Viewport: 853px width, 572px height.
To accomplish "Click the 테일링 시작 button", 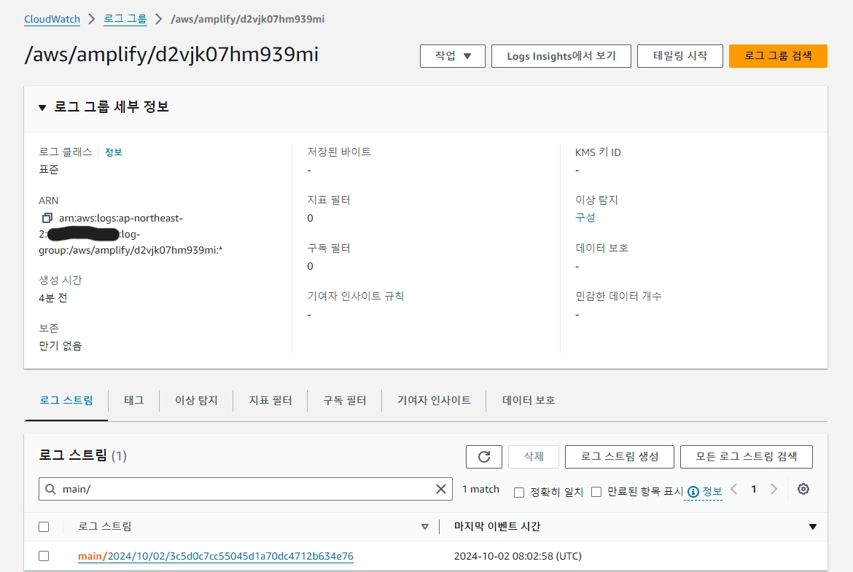I will 679,56.
